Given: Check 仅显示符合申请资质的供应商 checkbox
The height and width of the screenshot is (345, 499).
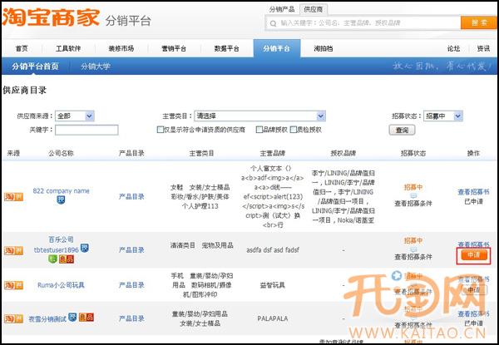Looking at the screenshot, I should pos(161,130).
